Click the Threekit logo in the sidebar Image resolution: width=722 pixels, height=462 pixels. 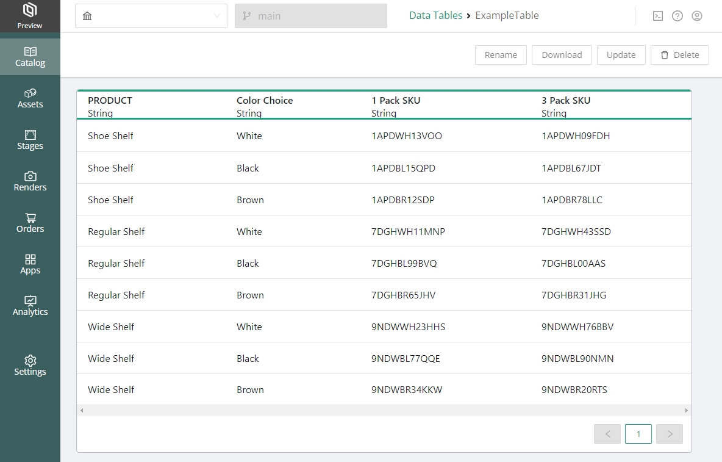(30, 11)
